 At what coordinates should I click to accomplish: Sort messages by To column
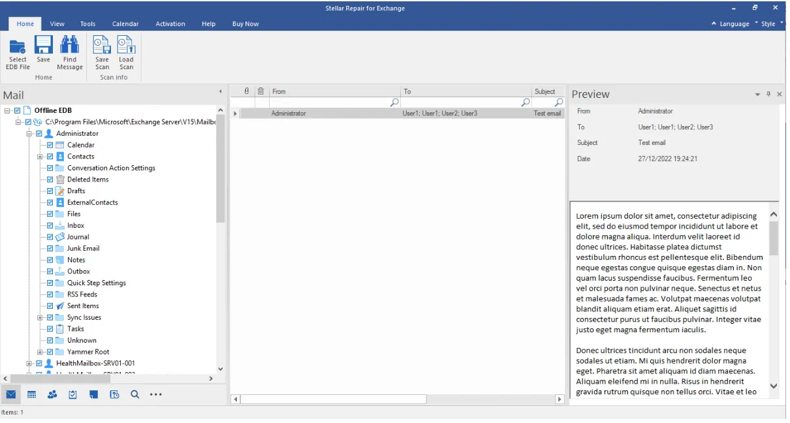click(466, 91)
